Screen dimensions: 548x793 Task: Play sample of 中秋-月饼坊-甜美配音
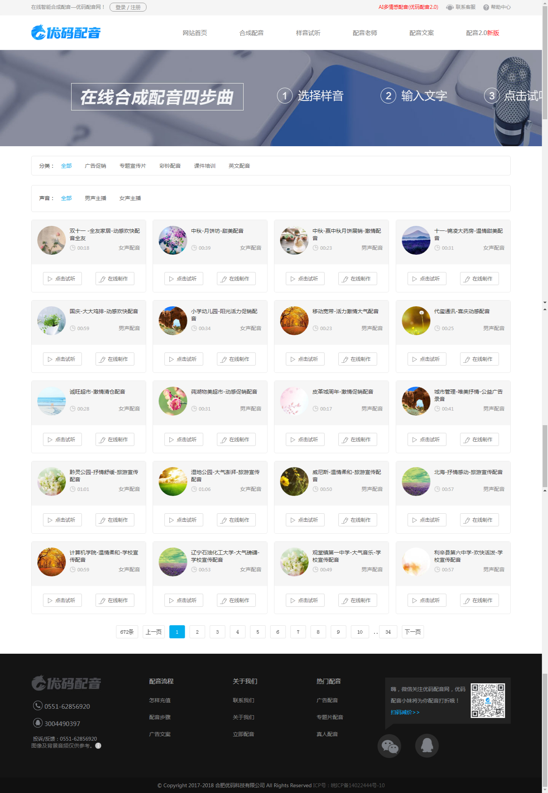[x=184, y=279]
